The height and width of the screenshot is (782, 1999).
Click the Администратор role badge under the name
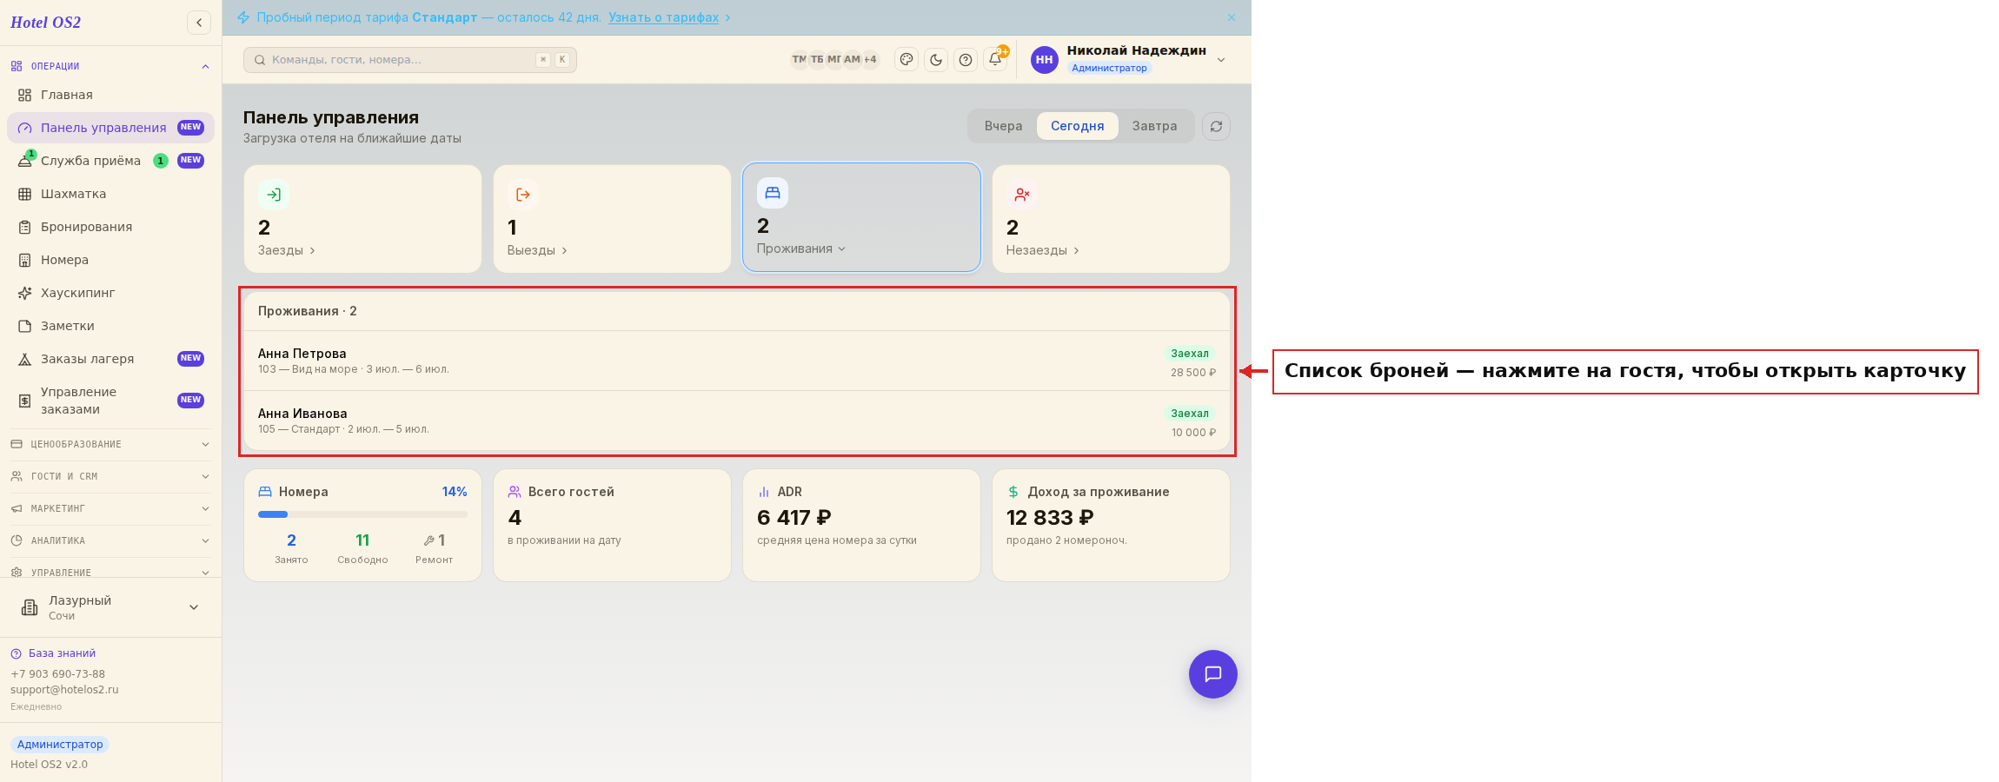click(1109, 68)
